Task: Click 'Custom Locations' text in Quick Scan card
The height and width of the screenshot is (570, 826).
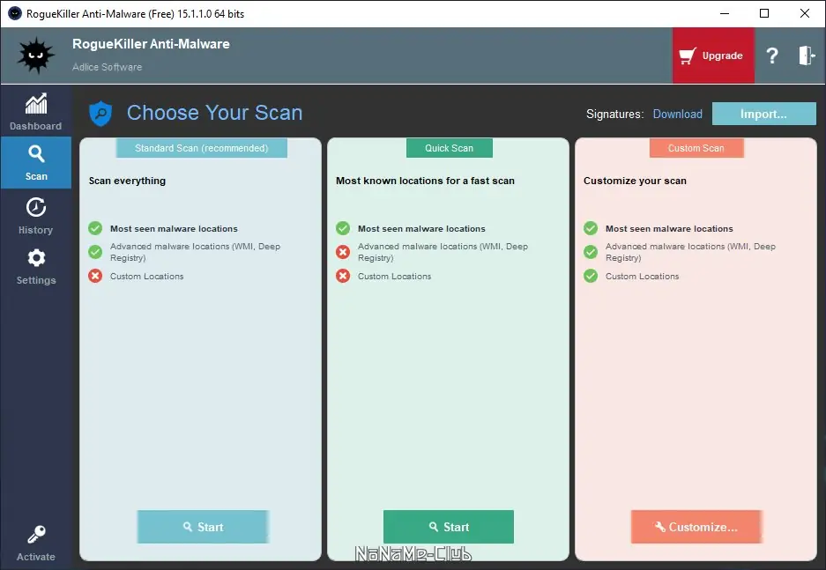Action: click(x=395, y=277)
